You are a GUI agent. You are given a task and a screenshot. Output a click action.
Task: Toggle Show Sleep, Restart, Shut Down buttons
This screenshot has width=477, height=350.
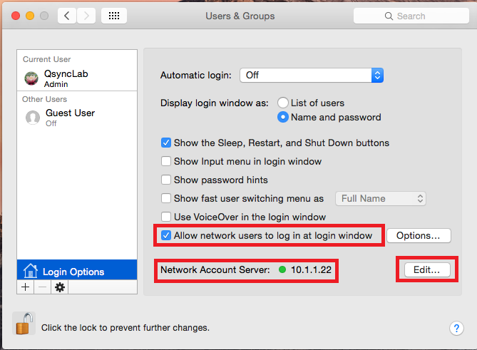(166, 143)
